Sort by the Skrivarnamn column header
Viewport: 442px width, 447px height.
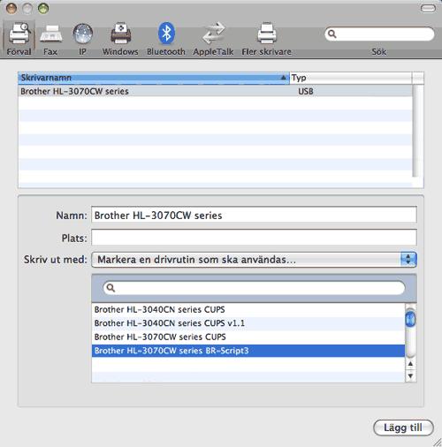coord(154,78)
